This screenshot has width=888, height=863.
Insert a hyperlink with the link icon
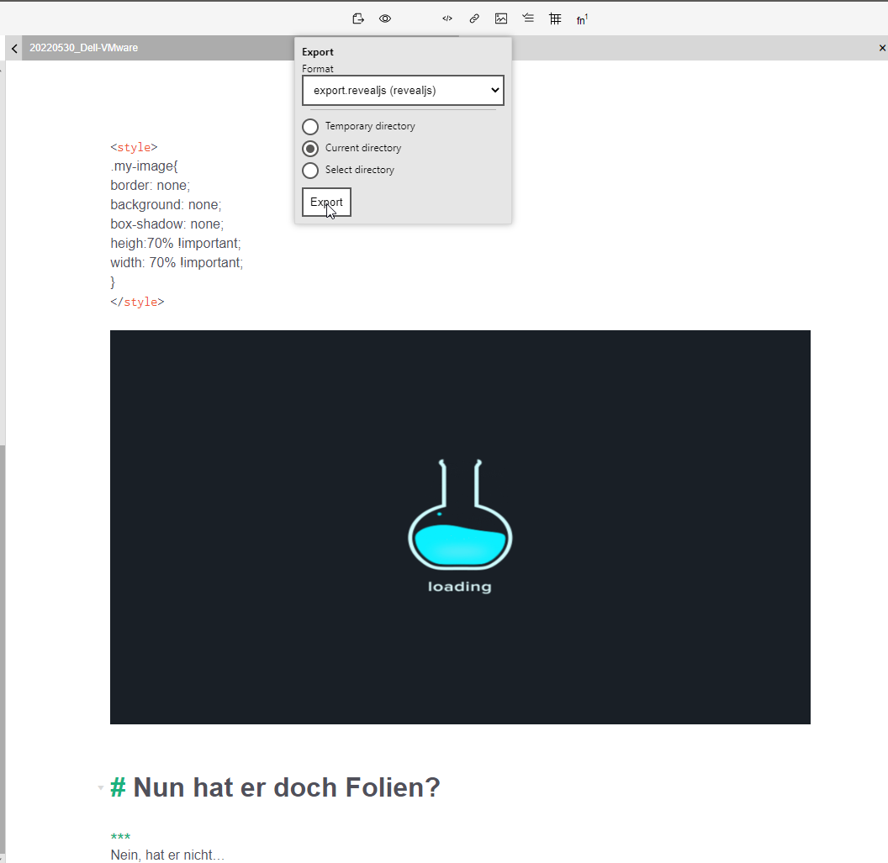pos(474,18)
